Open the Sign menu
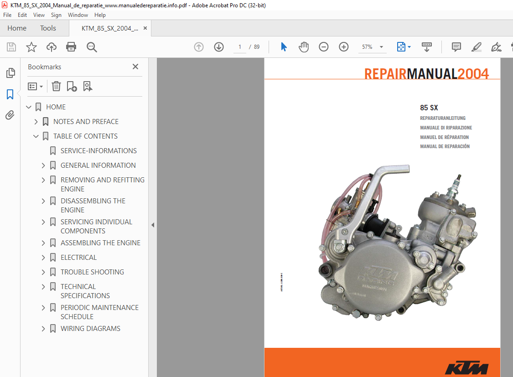513x377 pixels. click(x=56, y=15)
